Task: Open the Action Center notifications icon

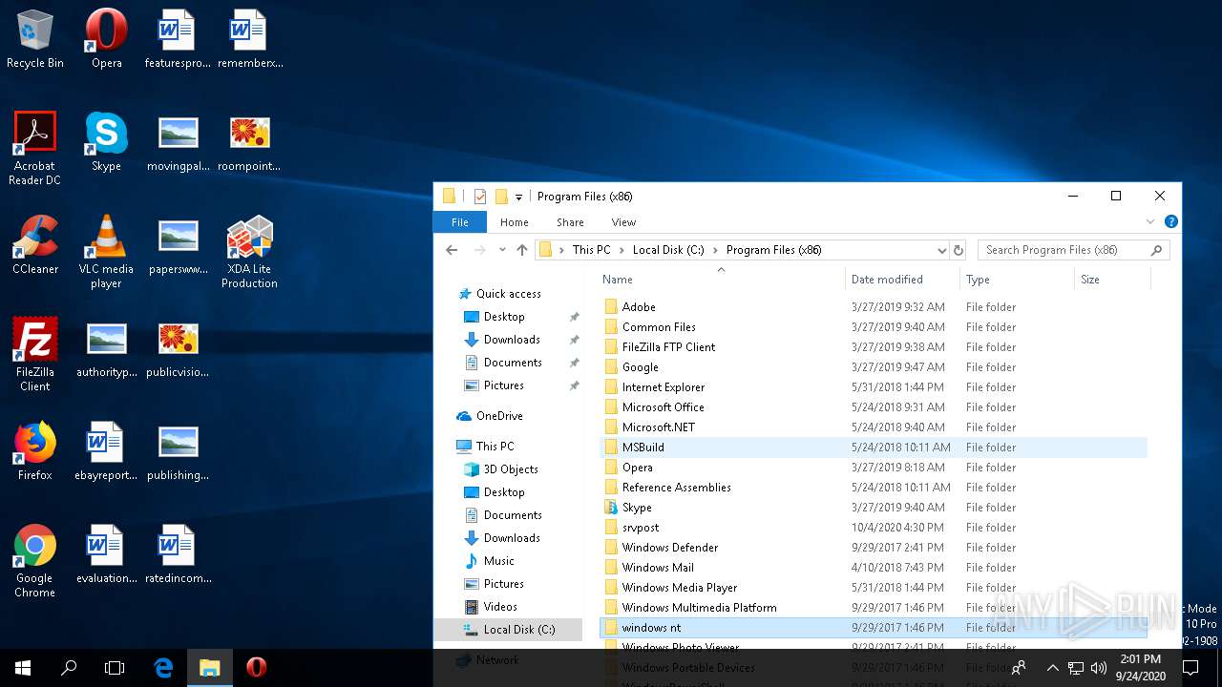Action: tap(1190, 668)
